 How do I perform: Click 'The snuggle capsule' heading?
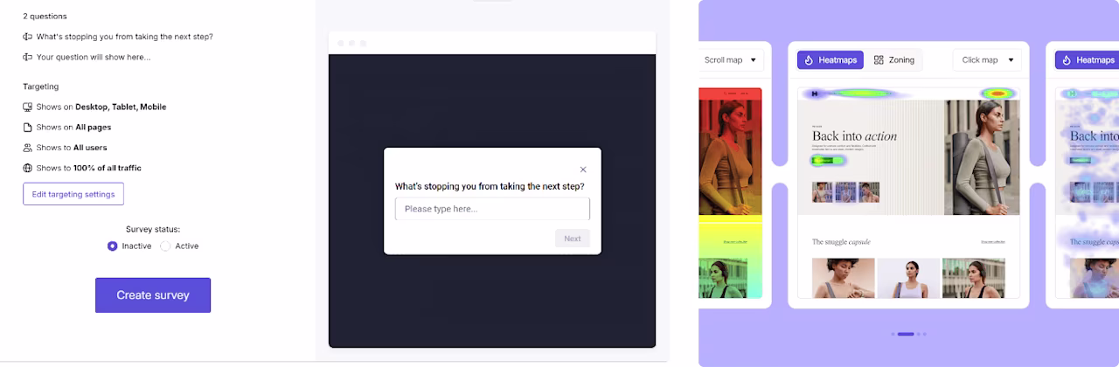841,242
